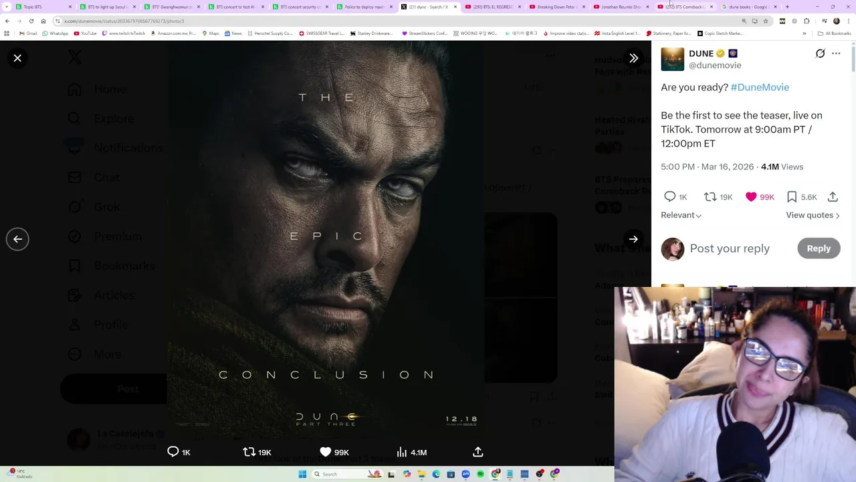Like the post via heart below photo

[x=326, y=452]
